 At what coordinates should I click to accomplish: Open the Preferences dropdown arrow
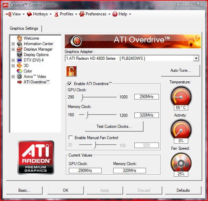(109, 14)
